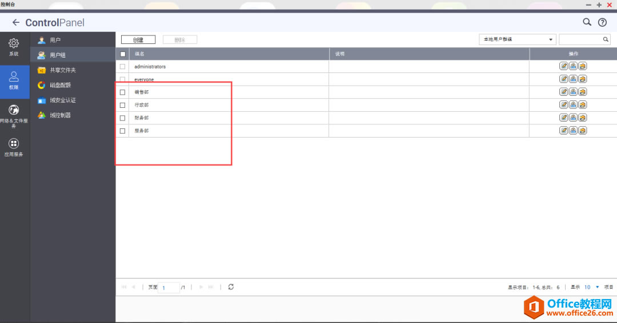Edit shared folder permissions for everyone
617x323 pixels.
point(582,79)
